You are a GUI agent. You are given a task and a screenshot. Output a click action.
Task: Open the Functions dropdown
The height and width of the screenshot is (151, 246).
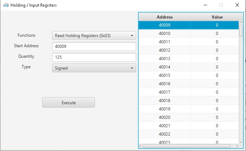94,36
